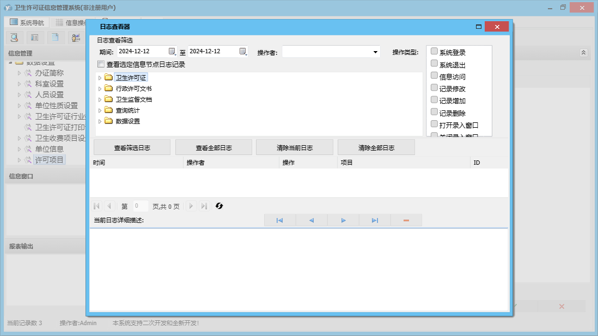Jump to last log record description
Image resolution: width=598 pixels, height=336 pixels.
[375, 220]
